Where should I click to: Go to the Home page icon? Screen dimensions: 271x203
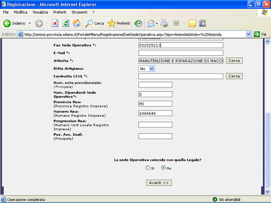(76, 23)
